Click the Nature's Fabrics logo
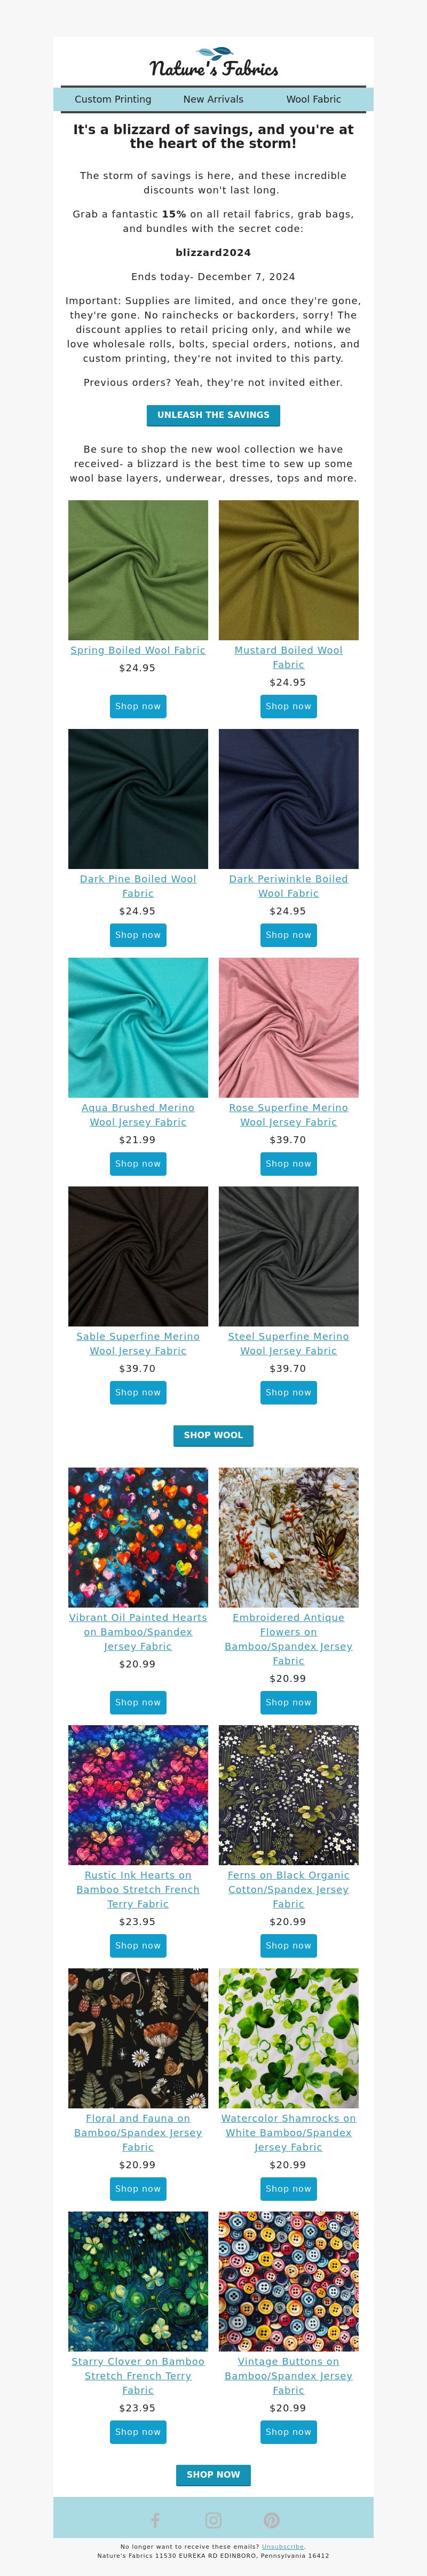 coord(213,63)
